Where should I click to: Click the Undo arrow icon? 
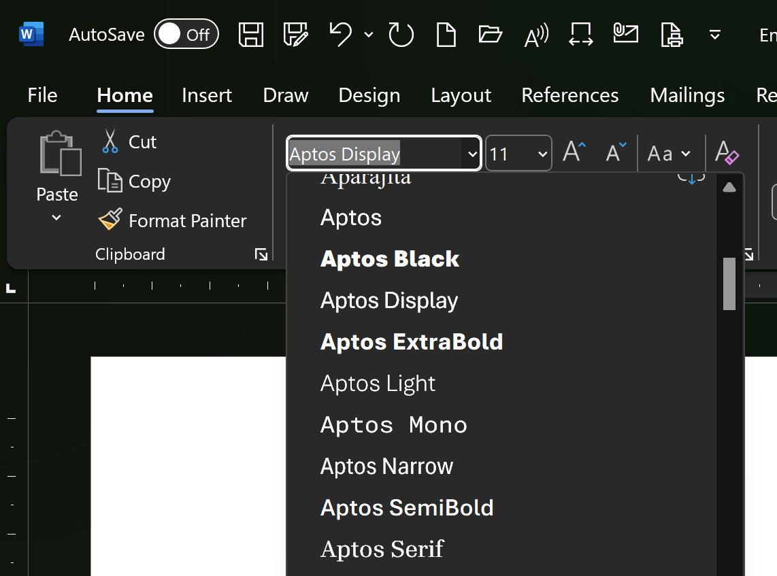point(340,35)
